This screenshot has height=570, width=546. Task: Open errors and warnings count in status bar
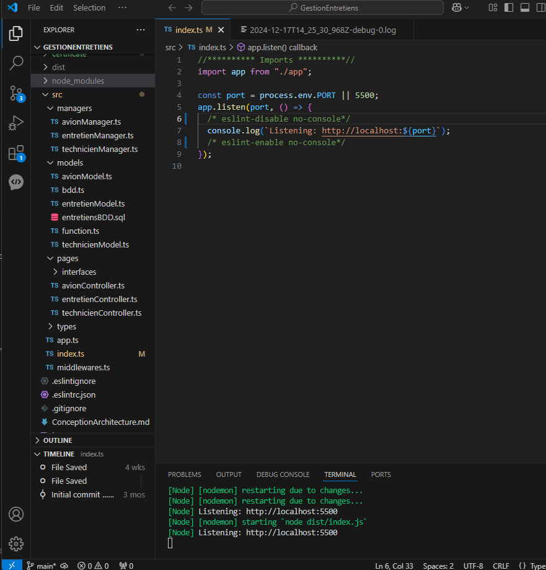(93, 566)
